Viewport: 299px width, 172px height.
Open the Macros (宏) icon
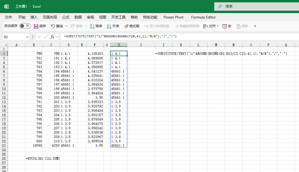pos(225,26)
